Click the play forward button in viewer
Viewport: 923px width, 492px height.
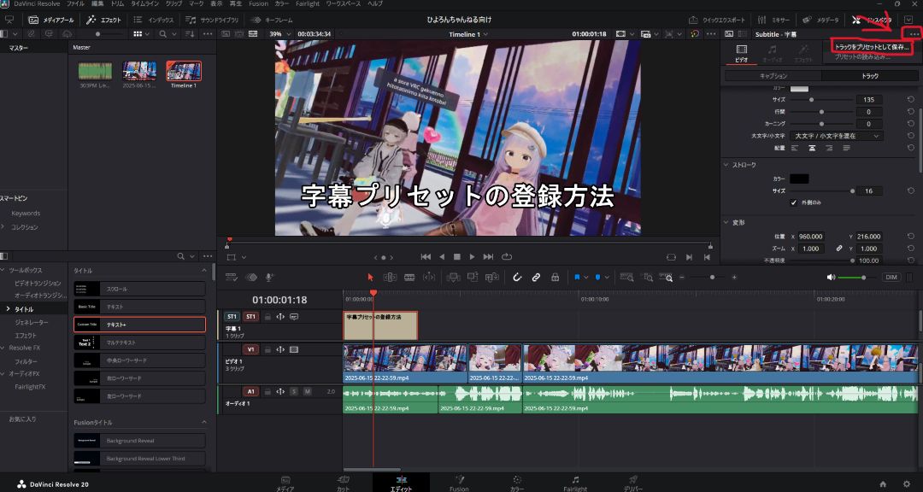[x=473, y=256]
